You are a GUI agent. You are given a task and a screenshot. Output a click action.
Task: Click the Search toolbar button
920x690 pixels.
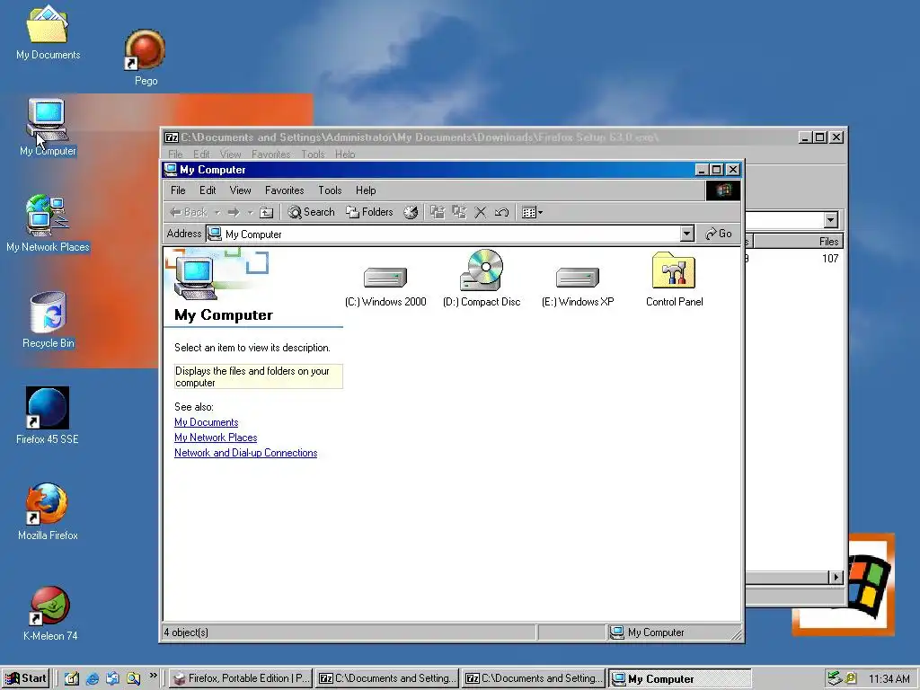tap(311, 212)
